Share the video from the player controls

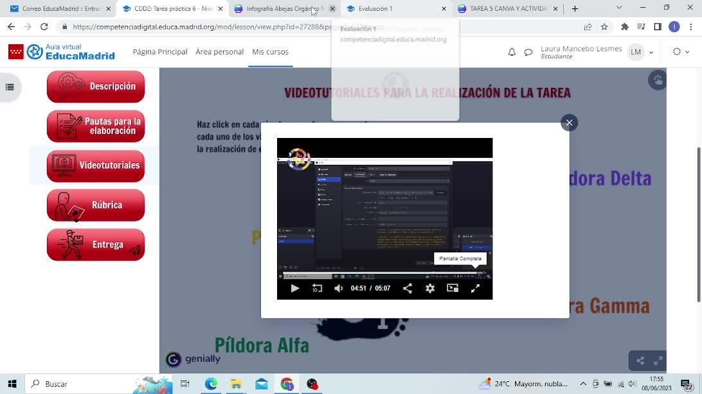408,289
